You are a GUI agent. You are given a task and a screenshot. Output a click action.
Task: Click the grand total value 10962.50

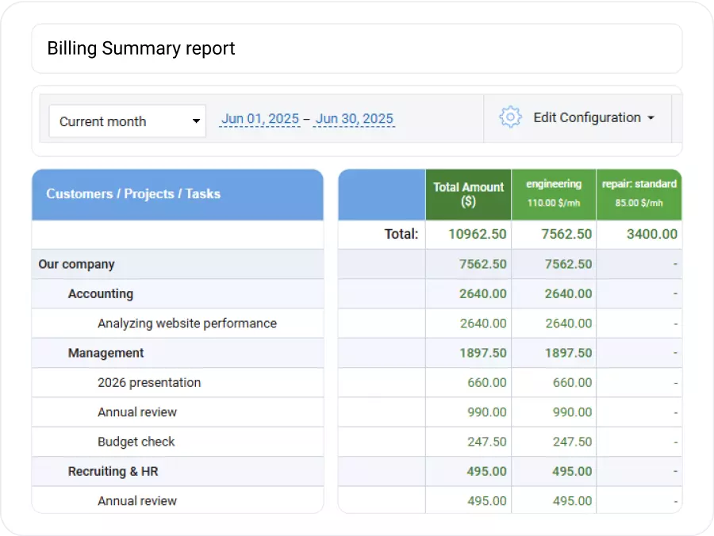478,234
